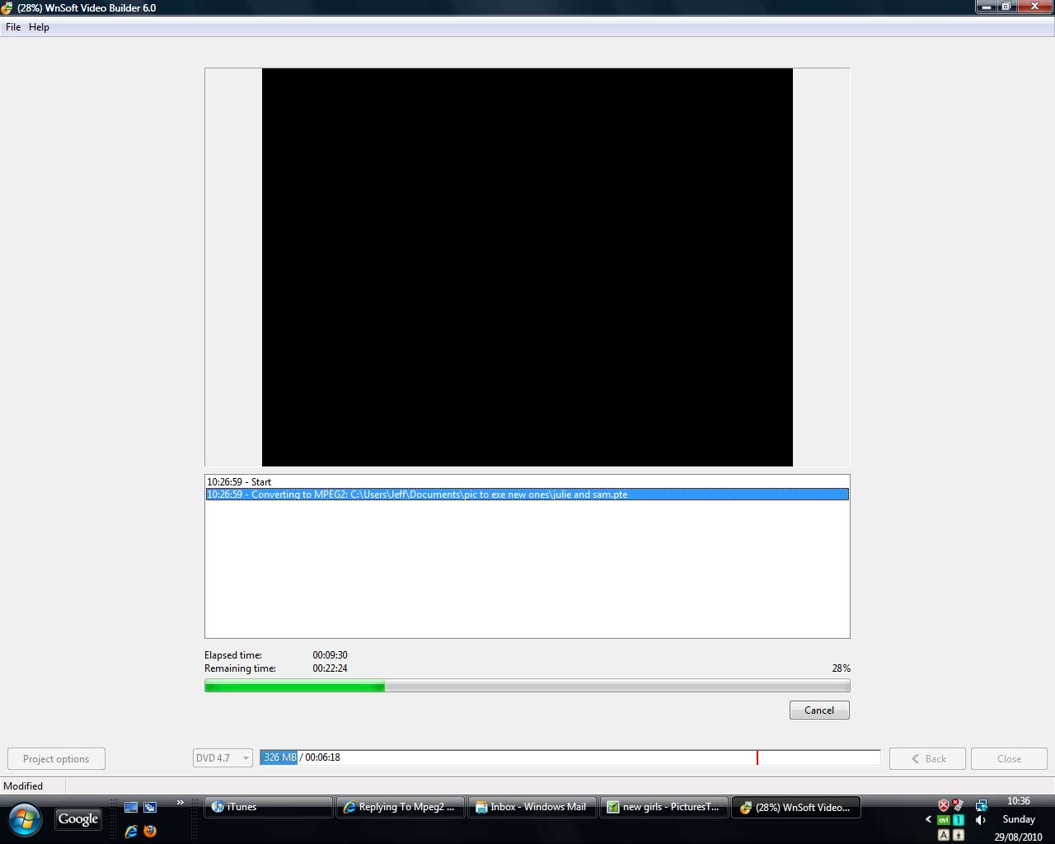This screenshot has width=1055, height=844.
Task: Open the Help menu
Action: point(39,27)
